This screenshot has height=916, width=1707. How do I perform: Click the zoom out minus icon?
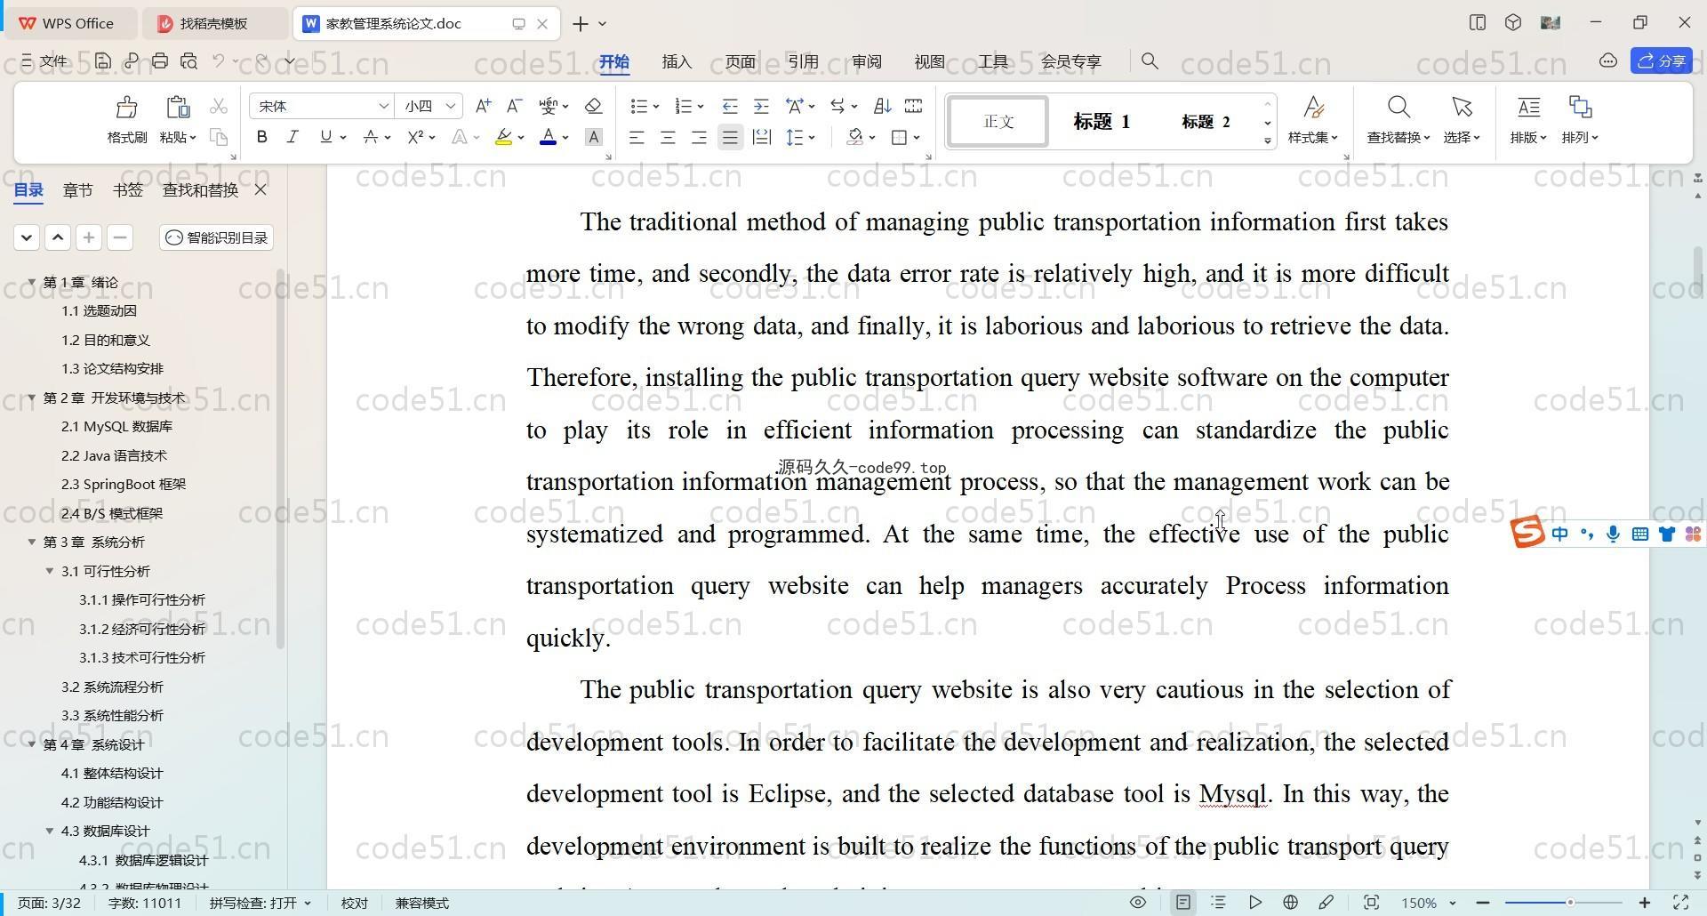[1483, 903]
